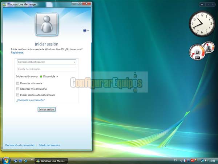Screen dimensions: 218x164
Task: Open the network tray icon
Action: click(x=202, y=161)
